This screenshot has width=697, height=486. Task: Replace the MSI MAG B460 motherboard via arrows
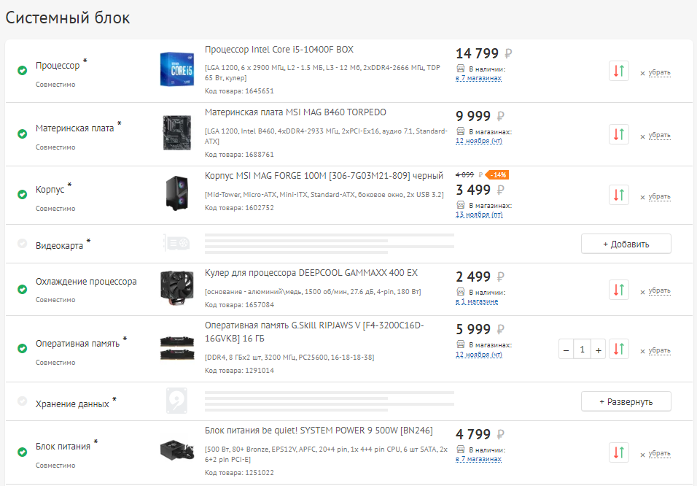tap(618, 134)
